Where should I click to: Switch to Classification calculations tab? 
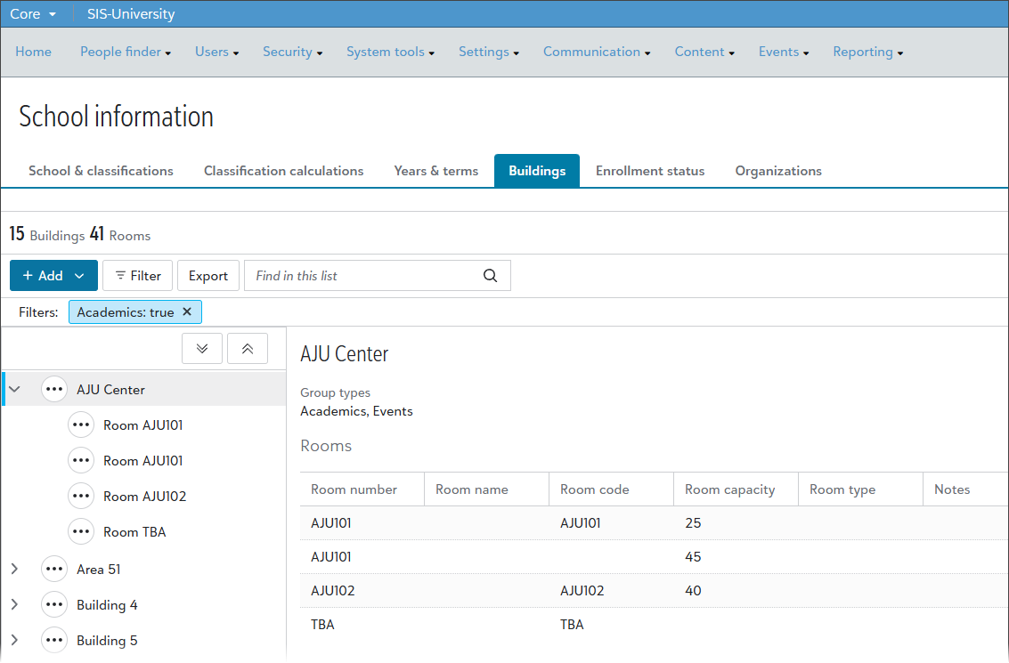[x=284, y=171]
